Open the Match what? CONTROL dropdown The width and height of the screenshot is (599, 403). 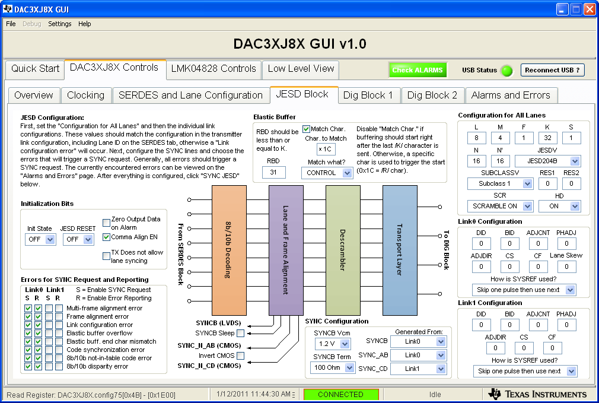click(x=327, y=173)
